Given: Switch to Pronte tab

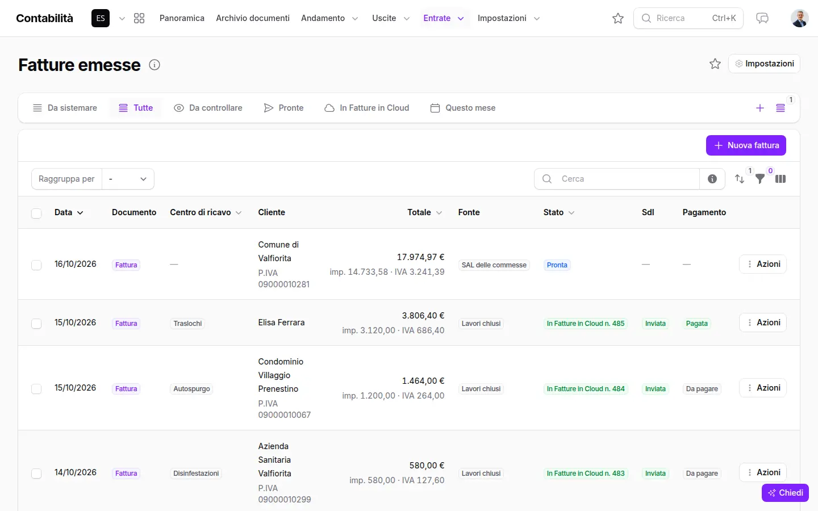Looking at the screenshot, I should tap(284, 108).
